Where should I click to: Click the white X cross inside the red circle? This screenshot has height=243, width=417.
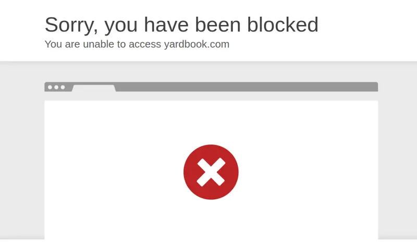pos(211,172)
